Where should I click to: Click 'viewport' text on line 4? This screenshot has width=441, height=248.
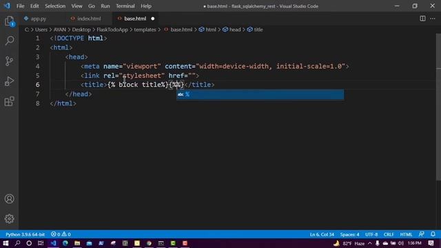point(142,66)
